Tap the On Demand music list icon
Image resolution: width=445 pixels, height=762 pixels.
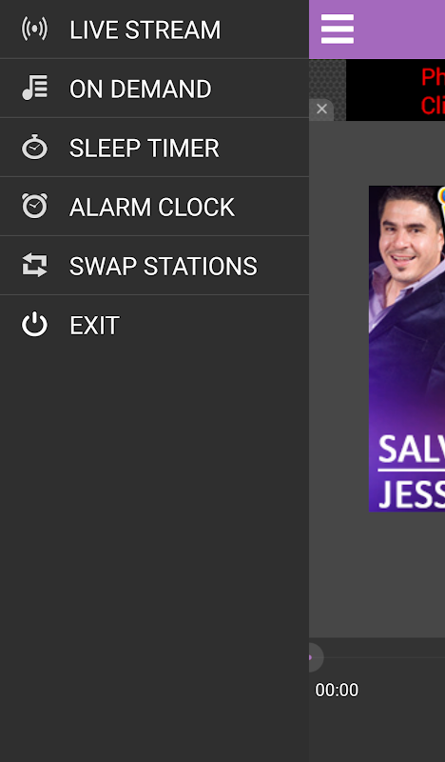pyautogui.click(x=34, y=88)
